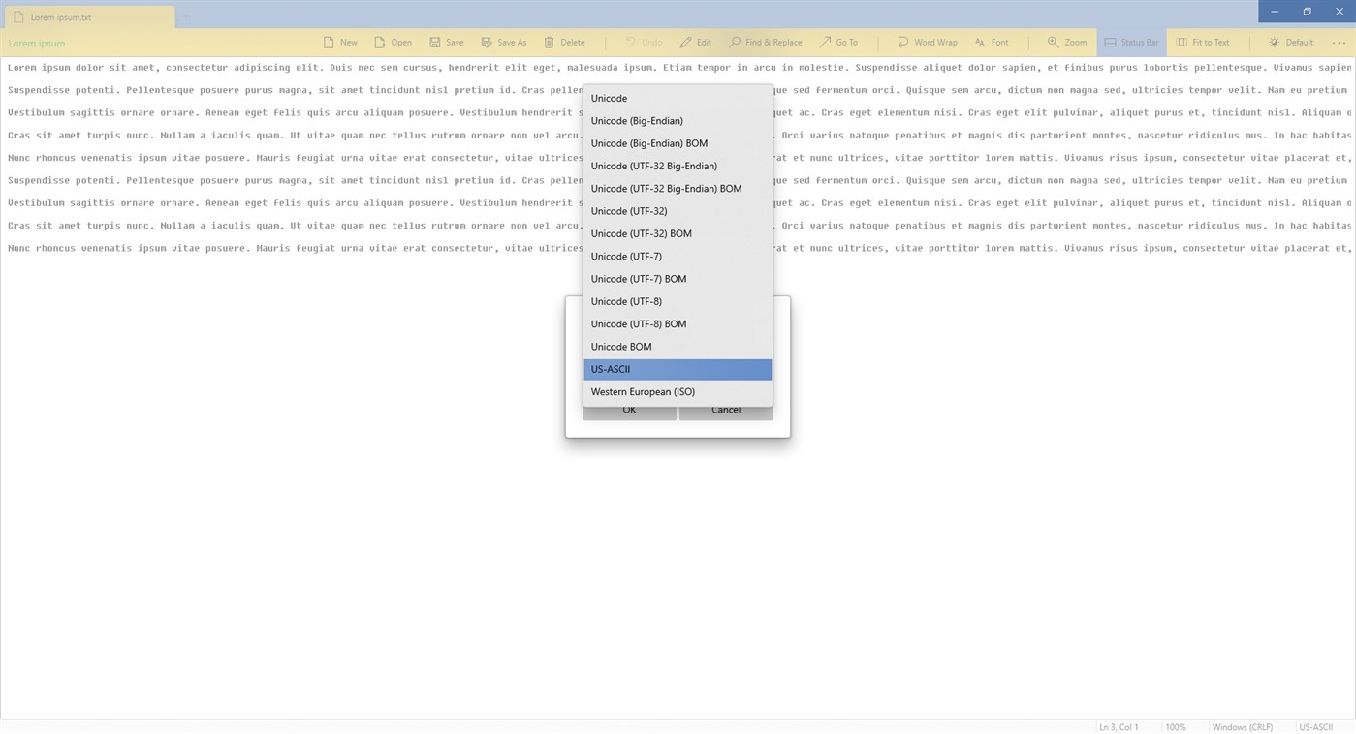Click the Save As icon
This screenshot has height=734, width=1356.
(503, 42)
